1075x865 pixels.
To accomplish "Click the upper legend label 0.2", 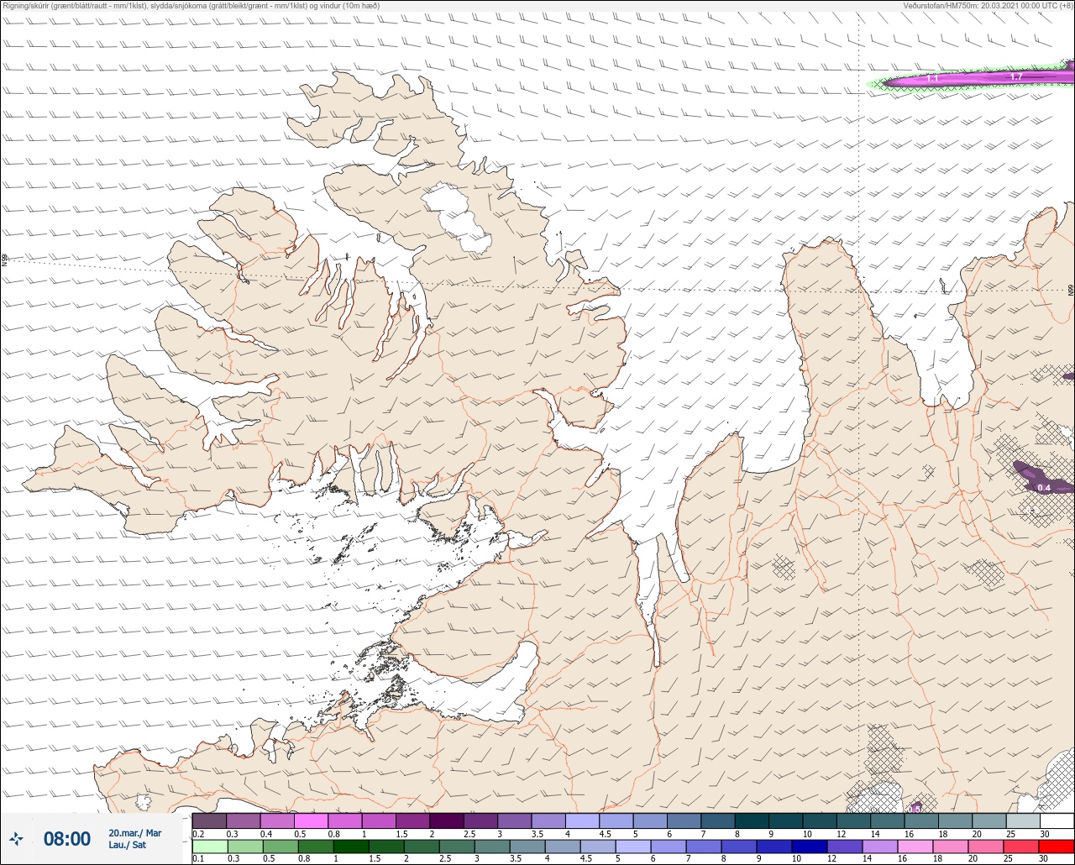I will pos(199,834).
